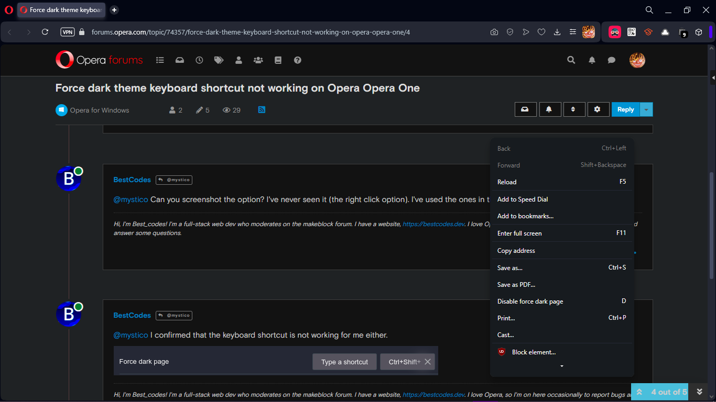The image size is (716, 402).
Task: Open the tab search magnifier in title bar
Action: point(649,10)
